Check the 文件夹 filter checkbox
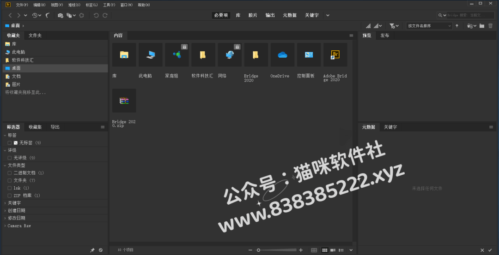 (x=10, y=180)
